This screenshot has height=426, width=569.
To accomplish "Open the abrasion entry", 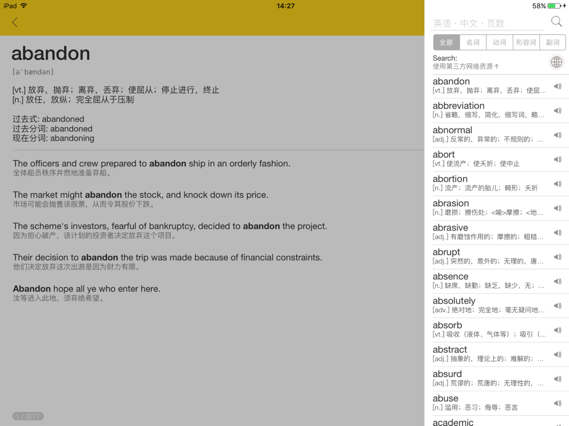I will pyautogui.click(x=496, y=208).
